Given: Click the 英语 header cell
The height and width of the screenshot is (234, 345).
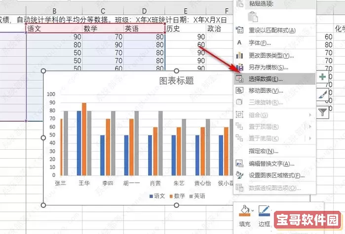Looking at the screenshot, I should point(144,29).
